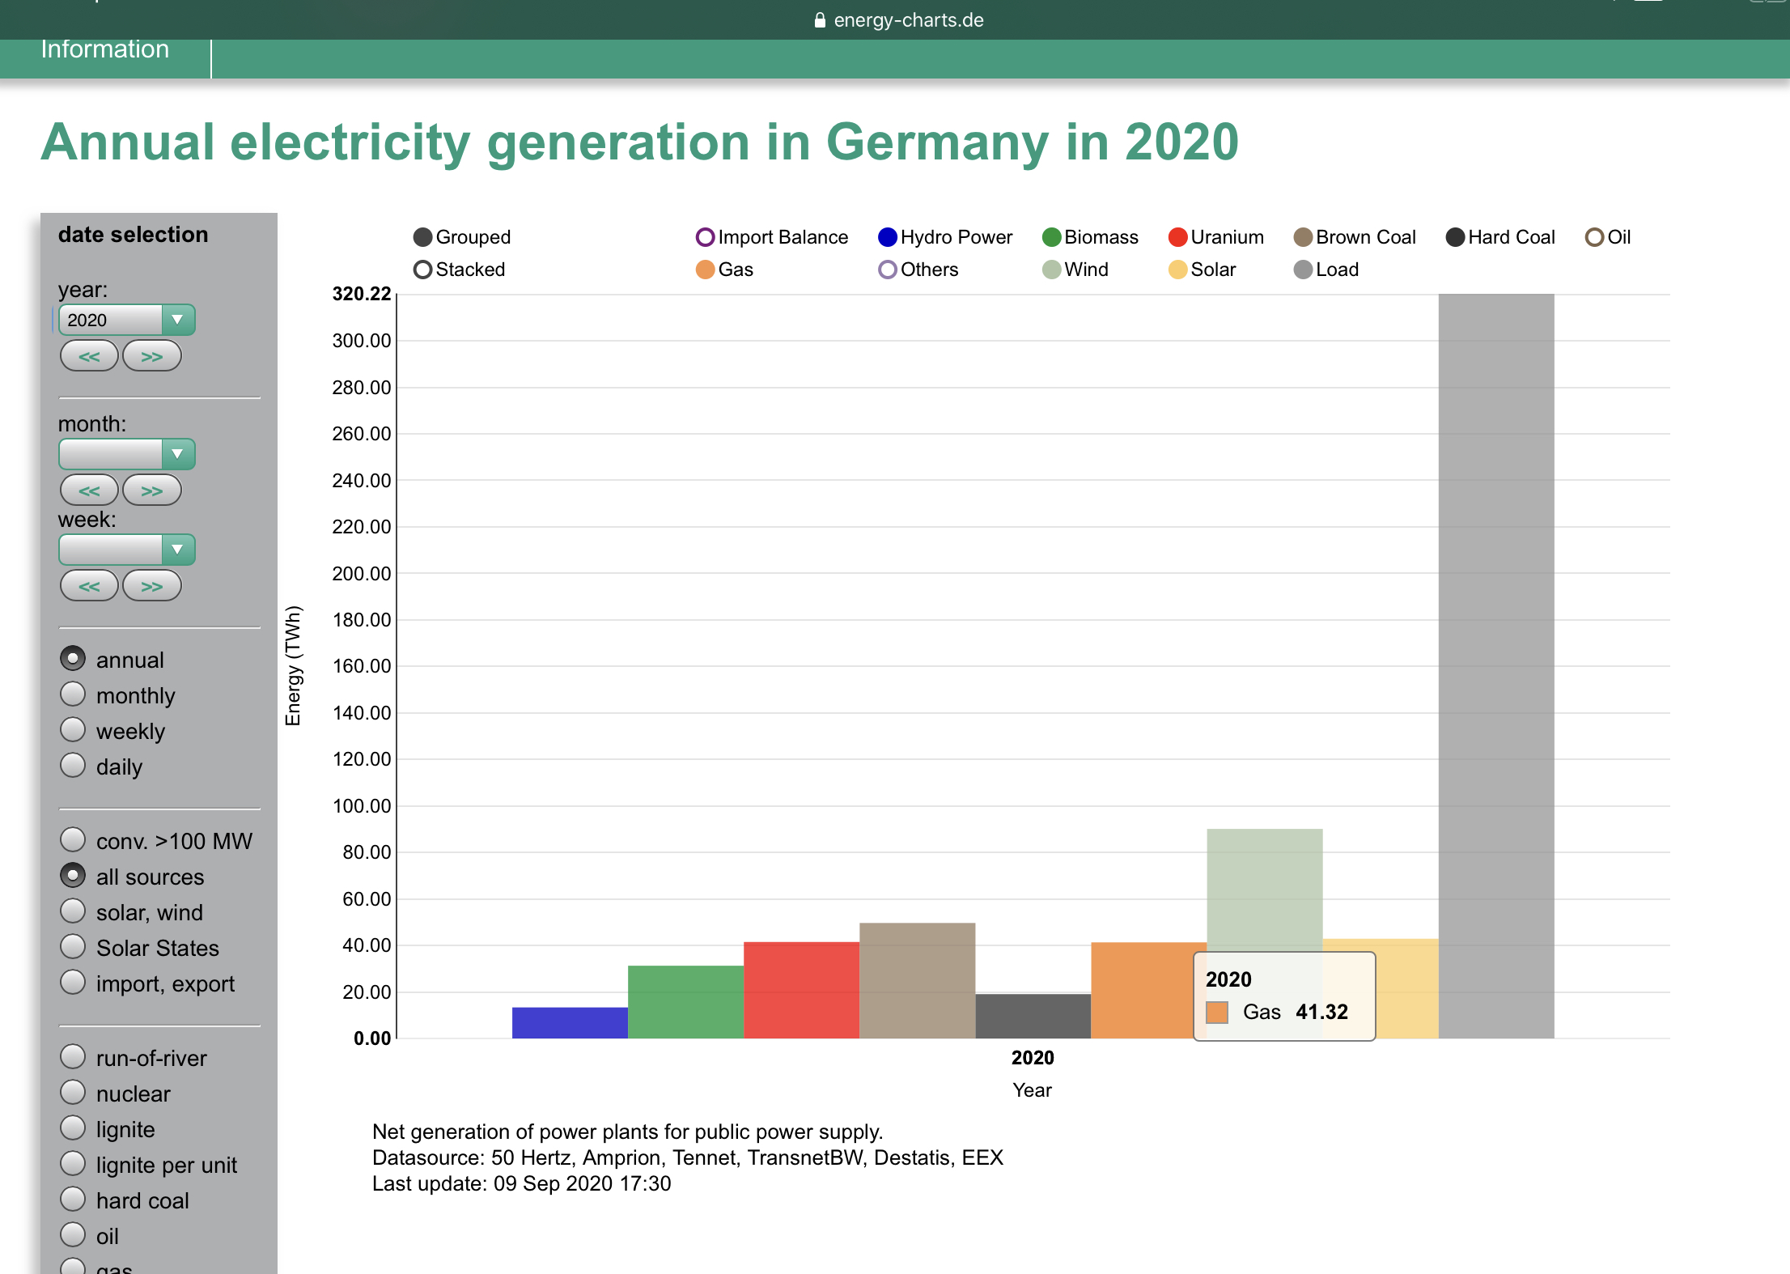
Task: Click the Hard Coal legend marker
Action: (1455, 237)
